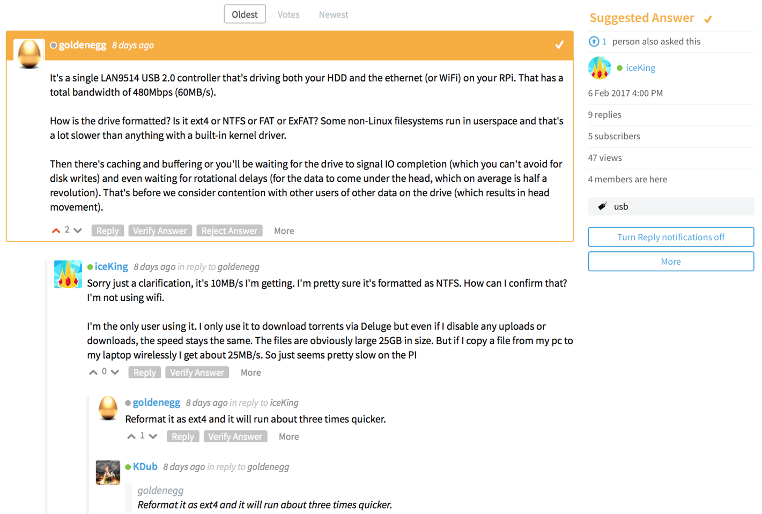Turn Reply notifications off

click(x=671, y=237)
